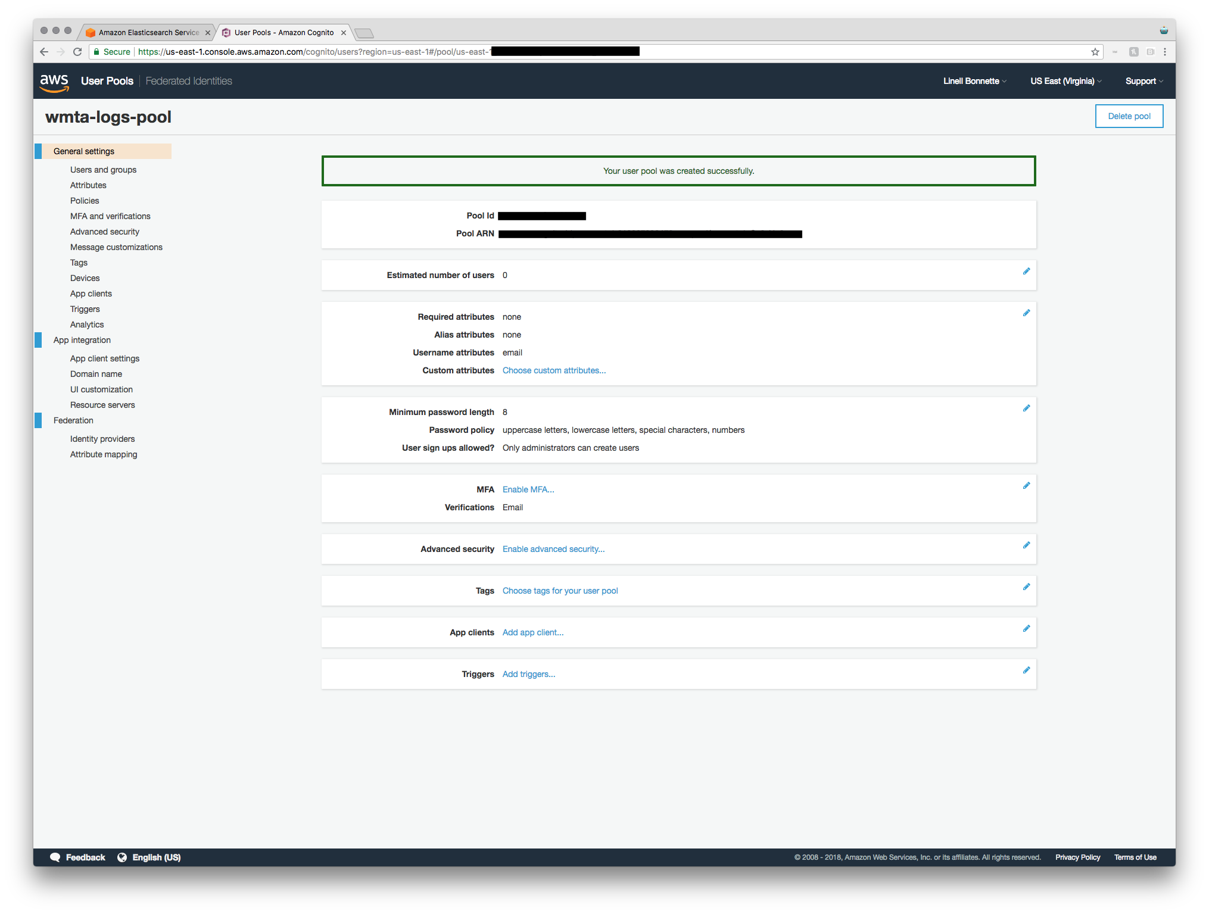Select App client settings in sidebar
Screen dimensions: 1209x914
point(105,358)
